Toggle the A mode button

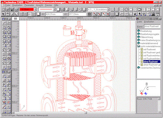coord(30,14)
